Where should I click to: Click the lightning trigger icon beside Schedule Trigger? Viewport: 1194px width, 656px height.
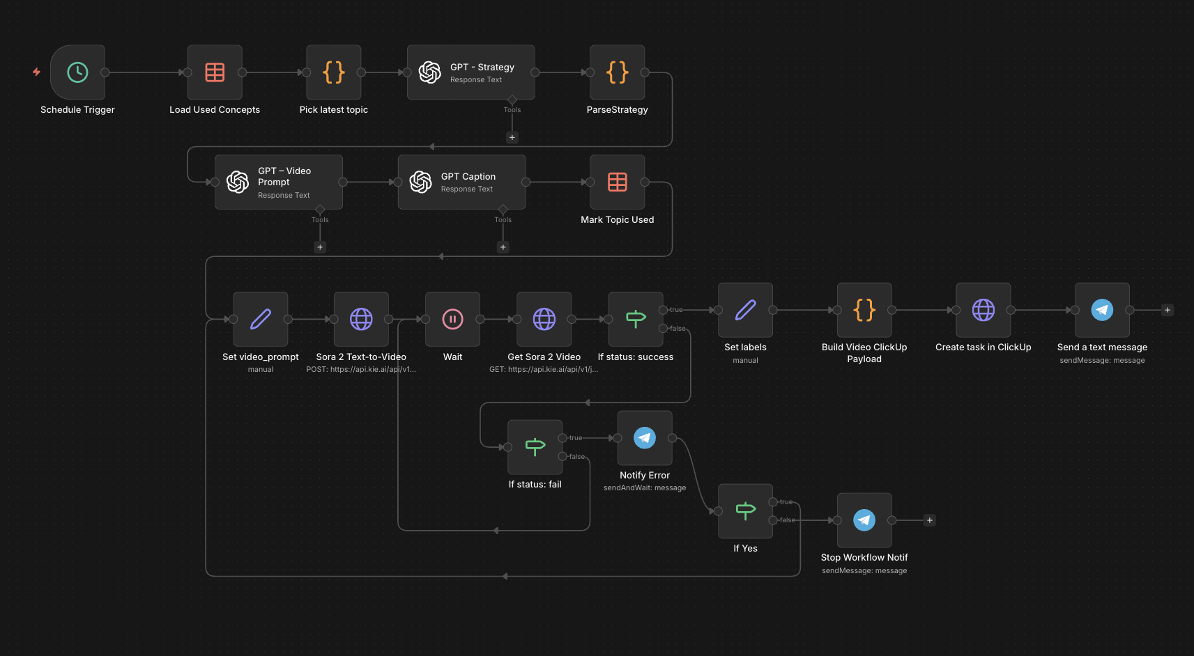(36, 72)
